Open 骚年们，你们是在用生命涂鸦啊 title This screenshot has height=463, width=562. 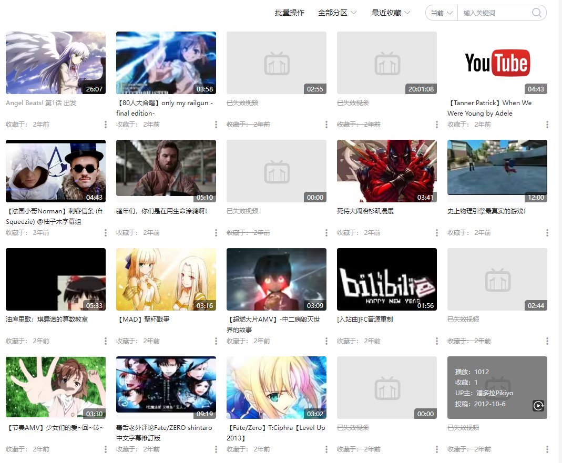coord(161,211)
